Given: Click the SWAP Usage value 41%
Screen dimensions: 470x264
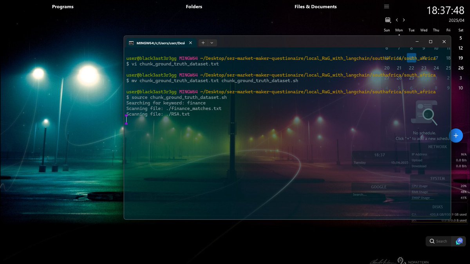Looking at the screenshot, I should 463,198.
